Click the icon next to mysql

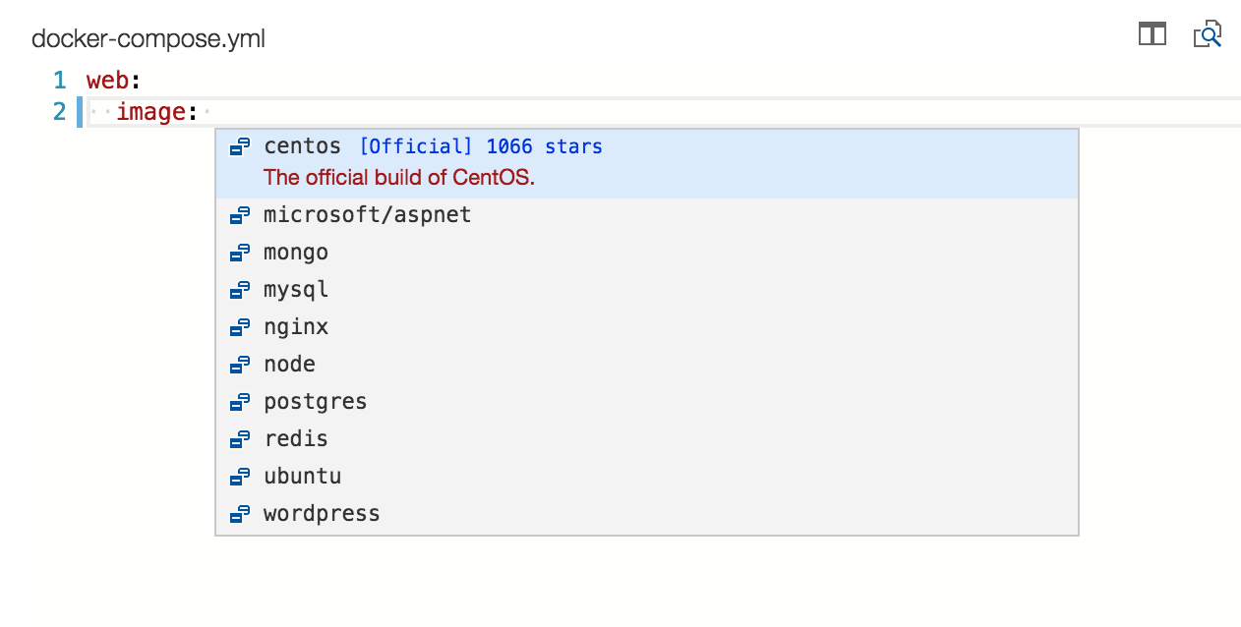coord(239,290)
